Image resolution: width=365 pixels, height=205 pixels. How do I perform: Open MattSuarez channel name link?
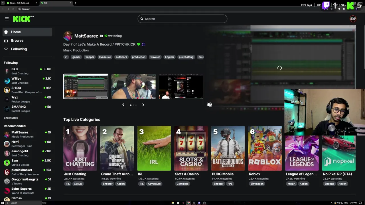[x=86, y=36]
